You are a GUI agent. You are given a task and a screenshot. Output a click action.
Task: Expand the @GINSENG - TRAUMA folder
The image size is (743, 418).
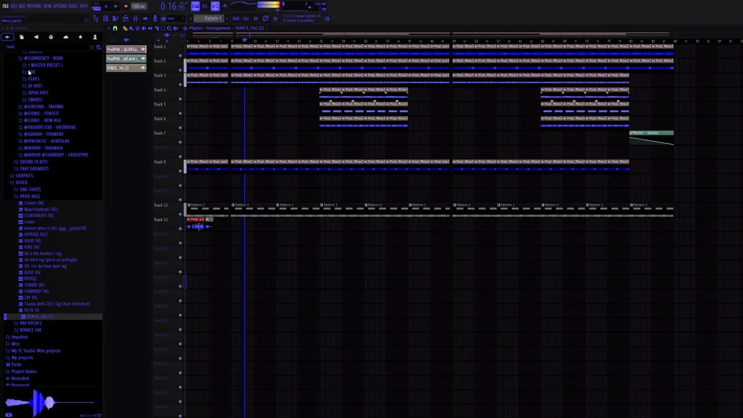(41, 107)
